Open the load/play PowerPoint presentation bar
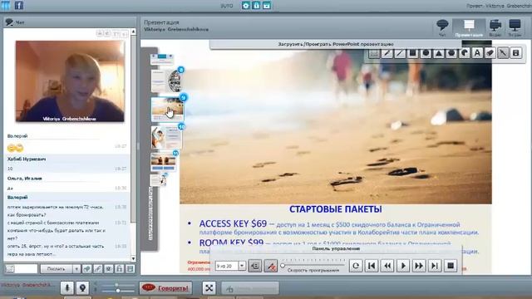The image size is (532, 299). point(336,44)
